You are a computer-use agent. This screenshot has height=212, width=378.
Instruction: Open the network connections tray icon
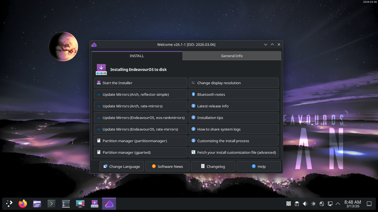[x=330, y=204]
